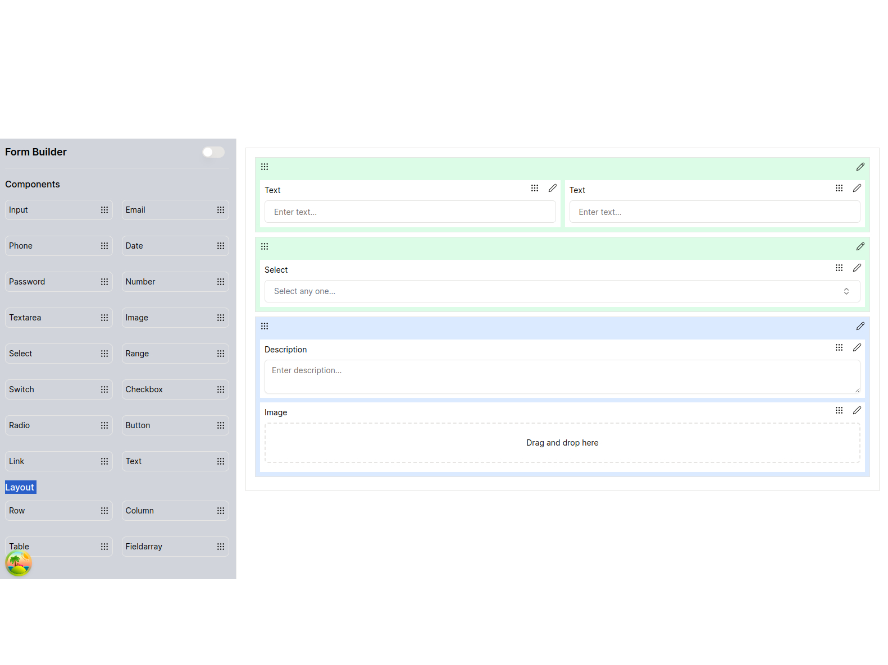Click drag handle of Email component
This screenshot has height=665, width=888.
coord(221,210)
